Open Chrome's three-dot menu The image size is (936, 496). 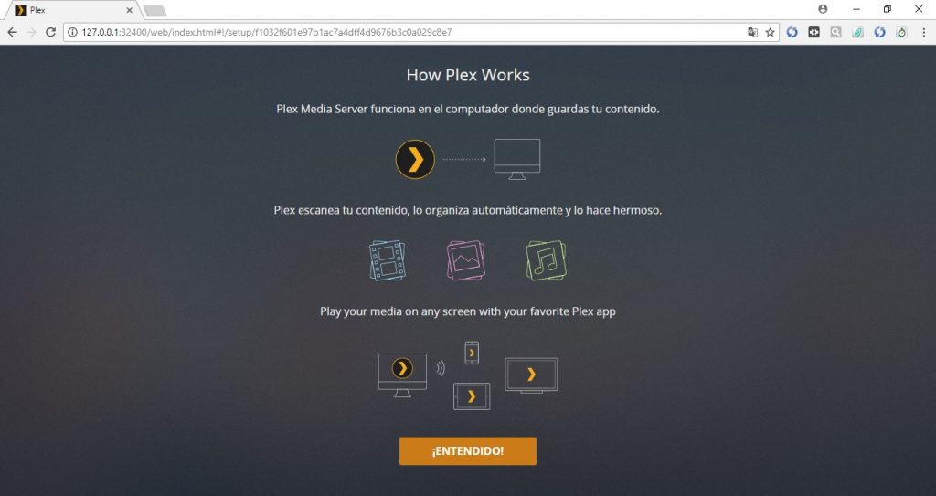[x=923, y=32]
